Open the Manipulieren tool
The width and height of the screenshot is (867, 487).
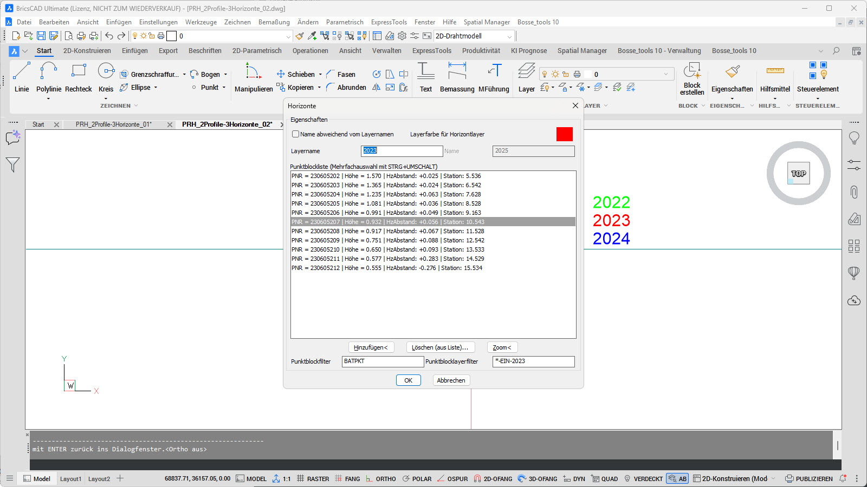pyautogui.click(x=253, y=77)
